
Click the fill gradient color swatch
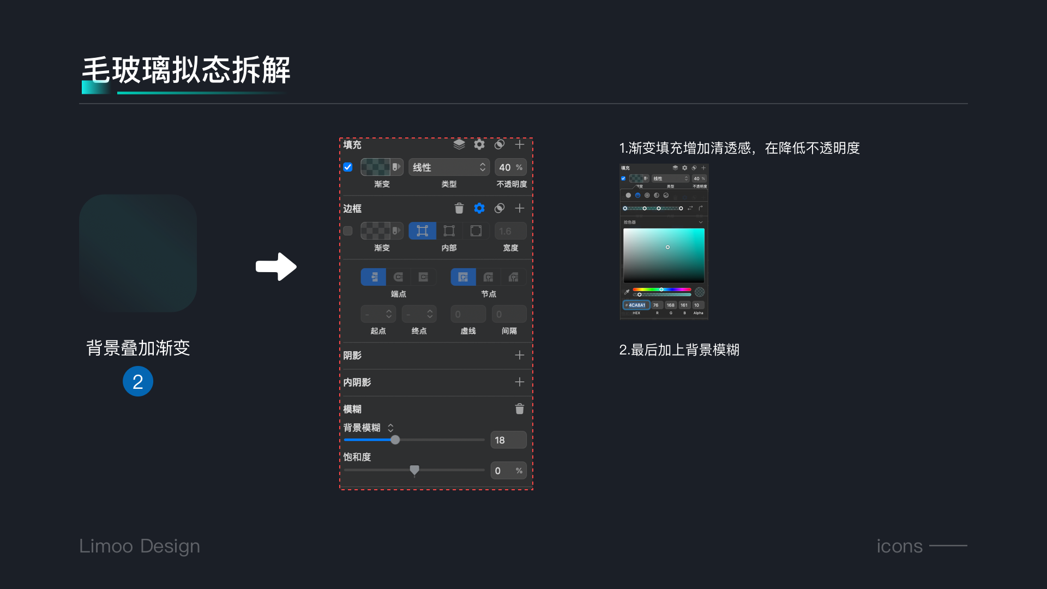point(376,167)
